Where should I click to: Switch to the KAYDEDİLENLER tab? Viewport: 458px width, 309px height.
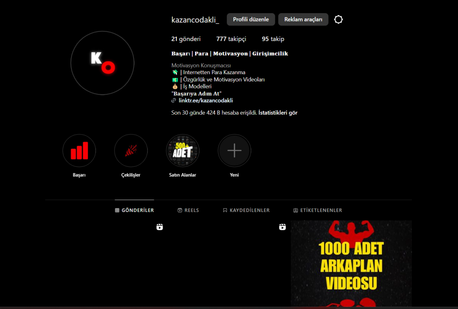coord(246,210)
